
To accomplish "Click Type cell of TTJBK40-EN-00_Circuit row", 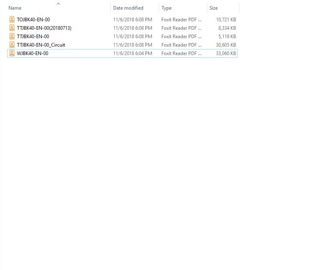I will [181, 45].
